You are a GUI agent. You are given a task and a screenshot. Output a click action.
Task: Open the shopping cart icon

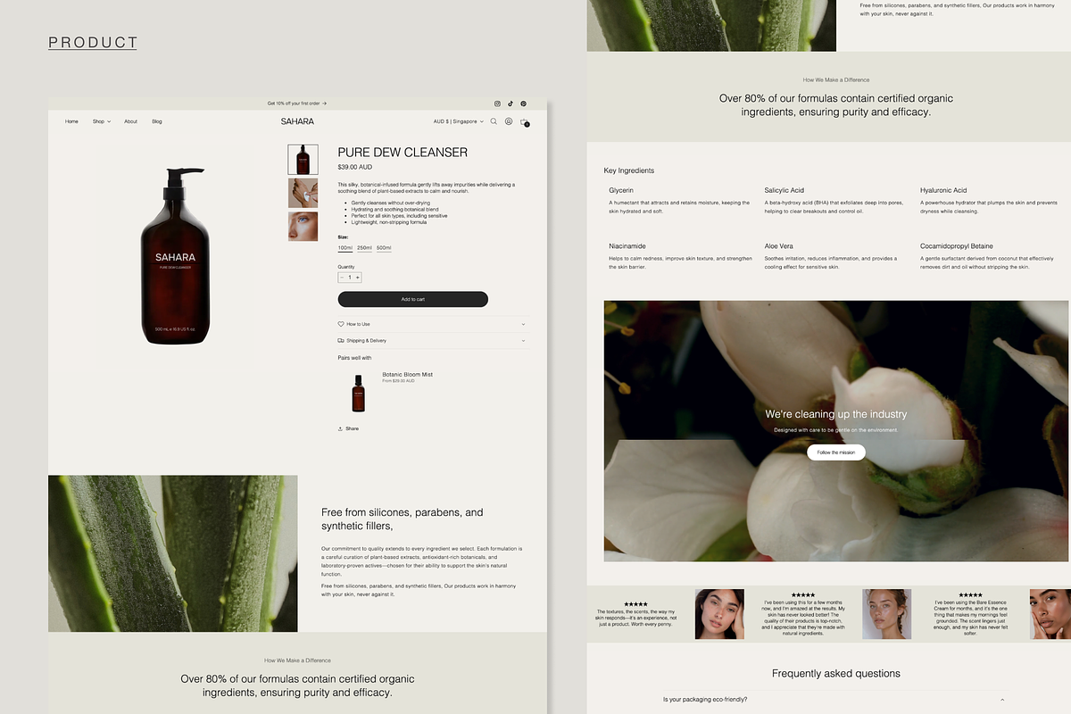(525, 122)
